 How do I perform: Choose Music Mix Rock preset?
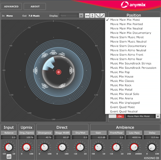pos(133,85)
